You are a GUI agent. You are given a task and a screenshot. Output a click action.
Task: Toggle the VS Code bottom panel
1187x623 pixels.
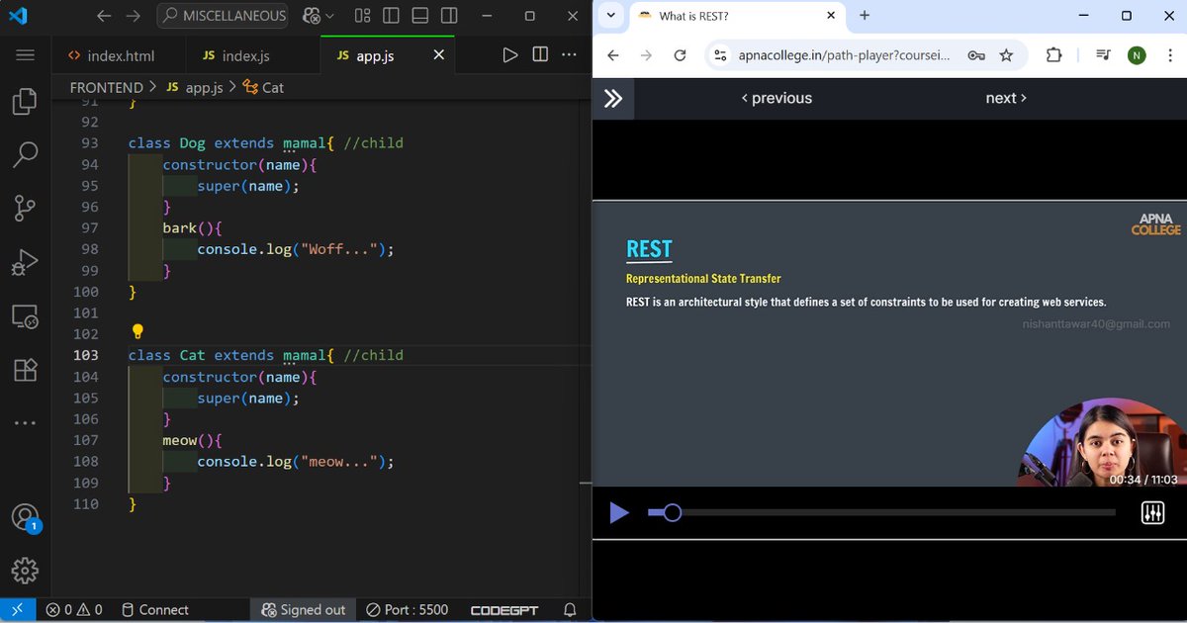pyautogui.click(x=420, y=16)
